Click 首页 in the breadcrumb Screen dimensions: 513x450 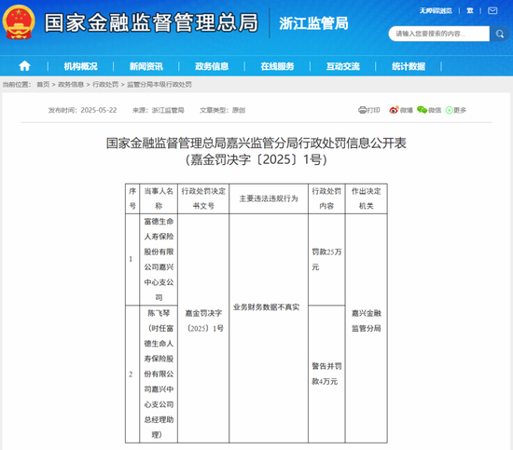coord(43,85)
